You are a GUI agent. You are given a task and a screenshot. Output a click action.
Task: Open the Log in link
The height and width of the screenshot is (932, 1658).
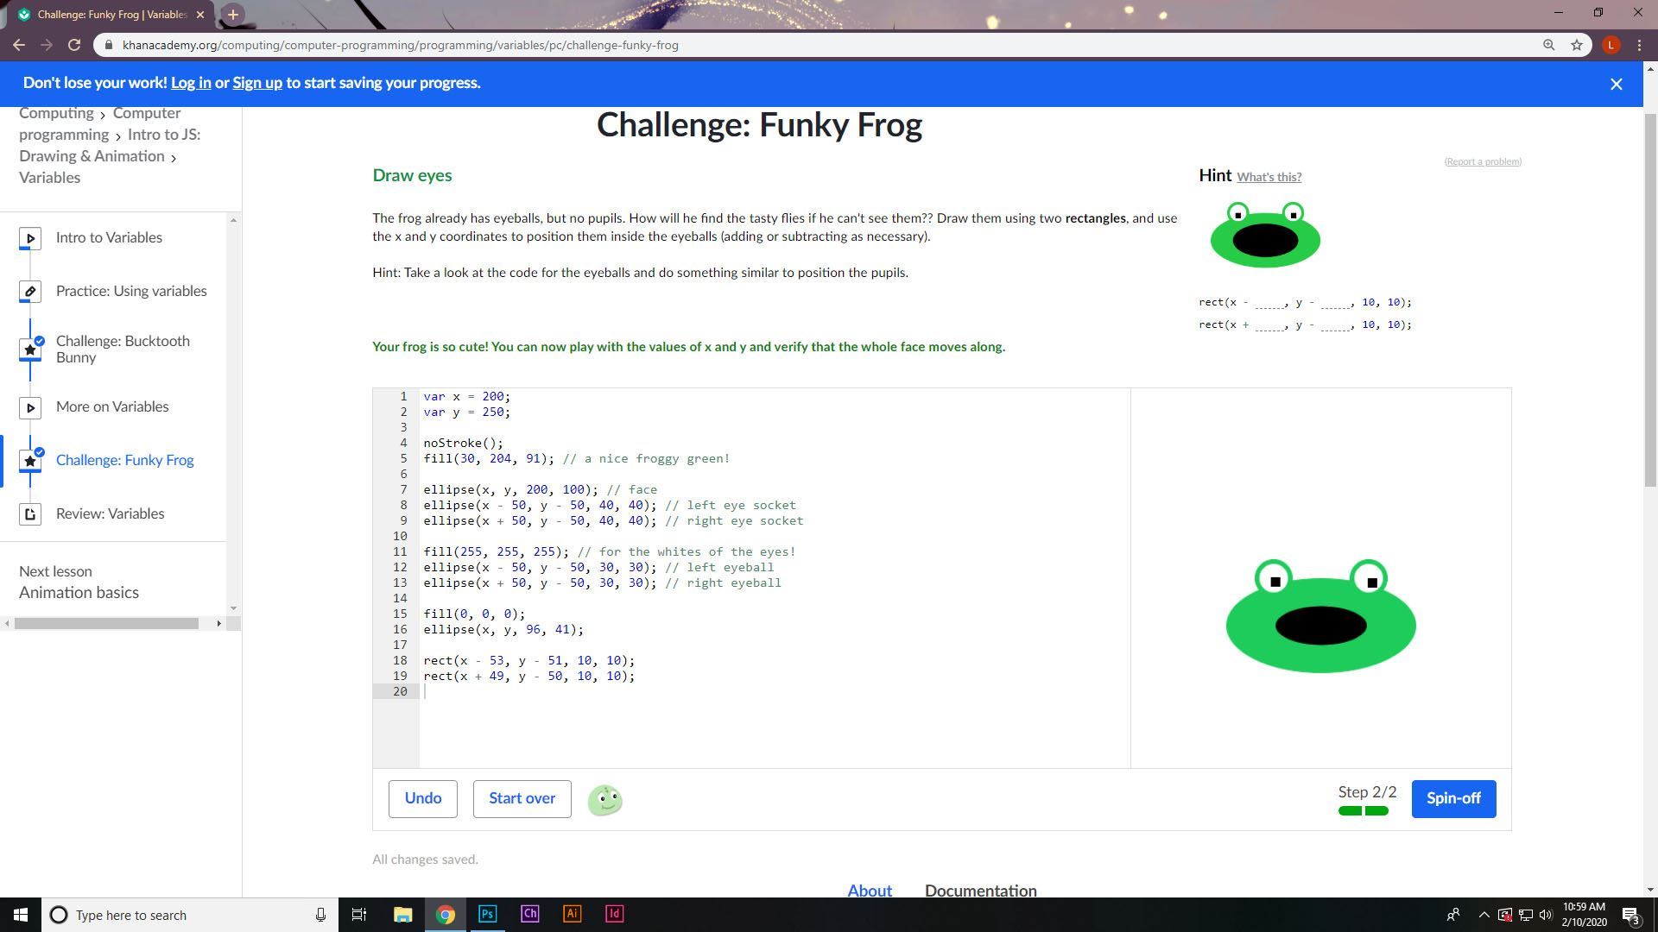pyautogui.click(x=191, y=83)
